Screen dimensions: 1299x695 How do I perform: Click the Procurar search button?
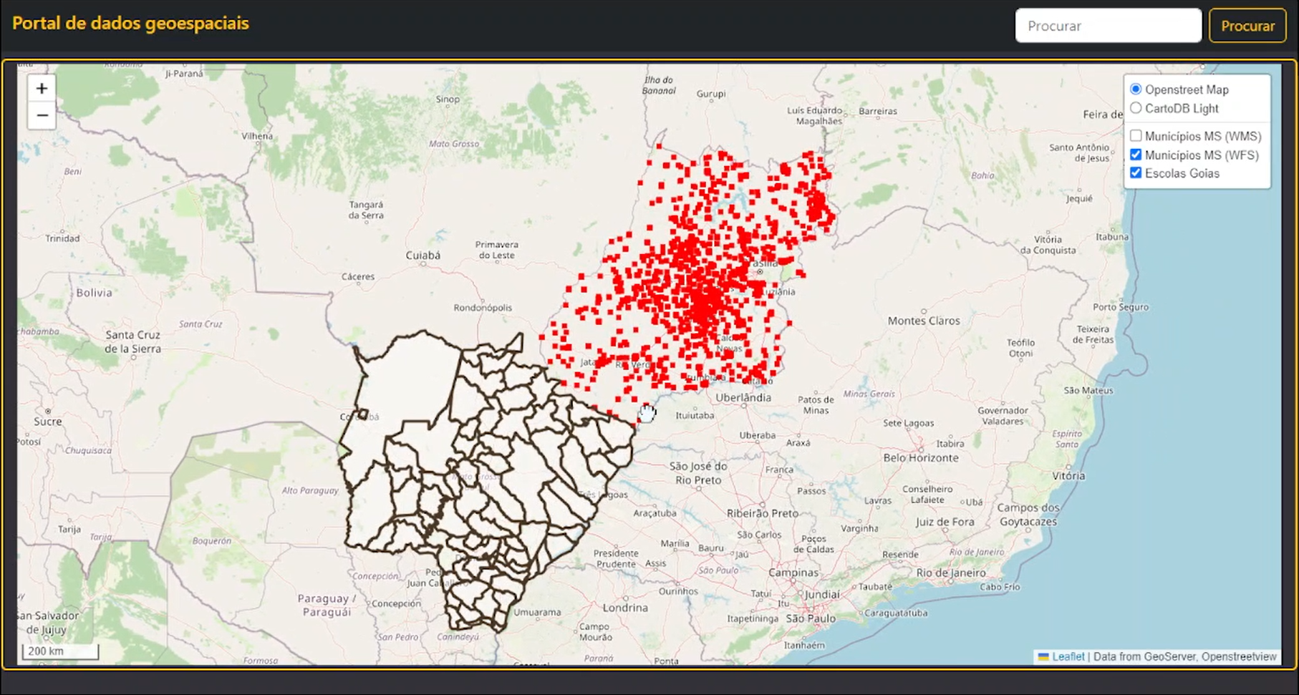coord(1247,26)
